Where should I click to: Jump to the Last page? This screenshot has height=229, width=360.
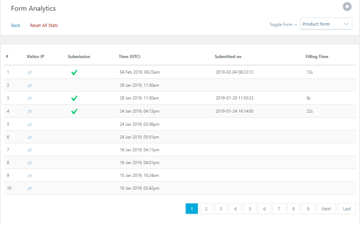pyautogui.click(x=347, y=208)
